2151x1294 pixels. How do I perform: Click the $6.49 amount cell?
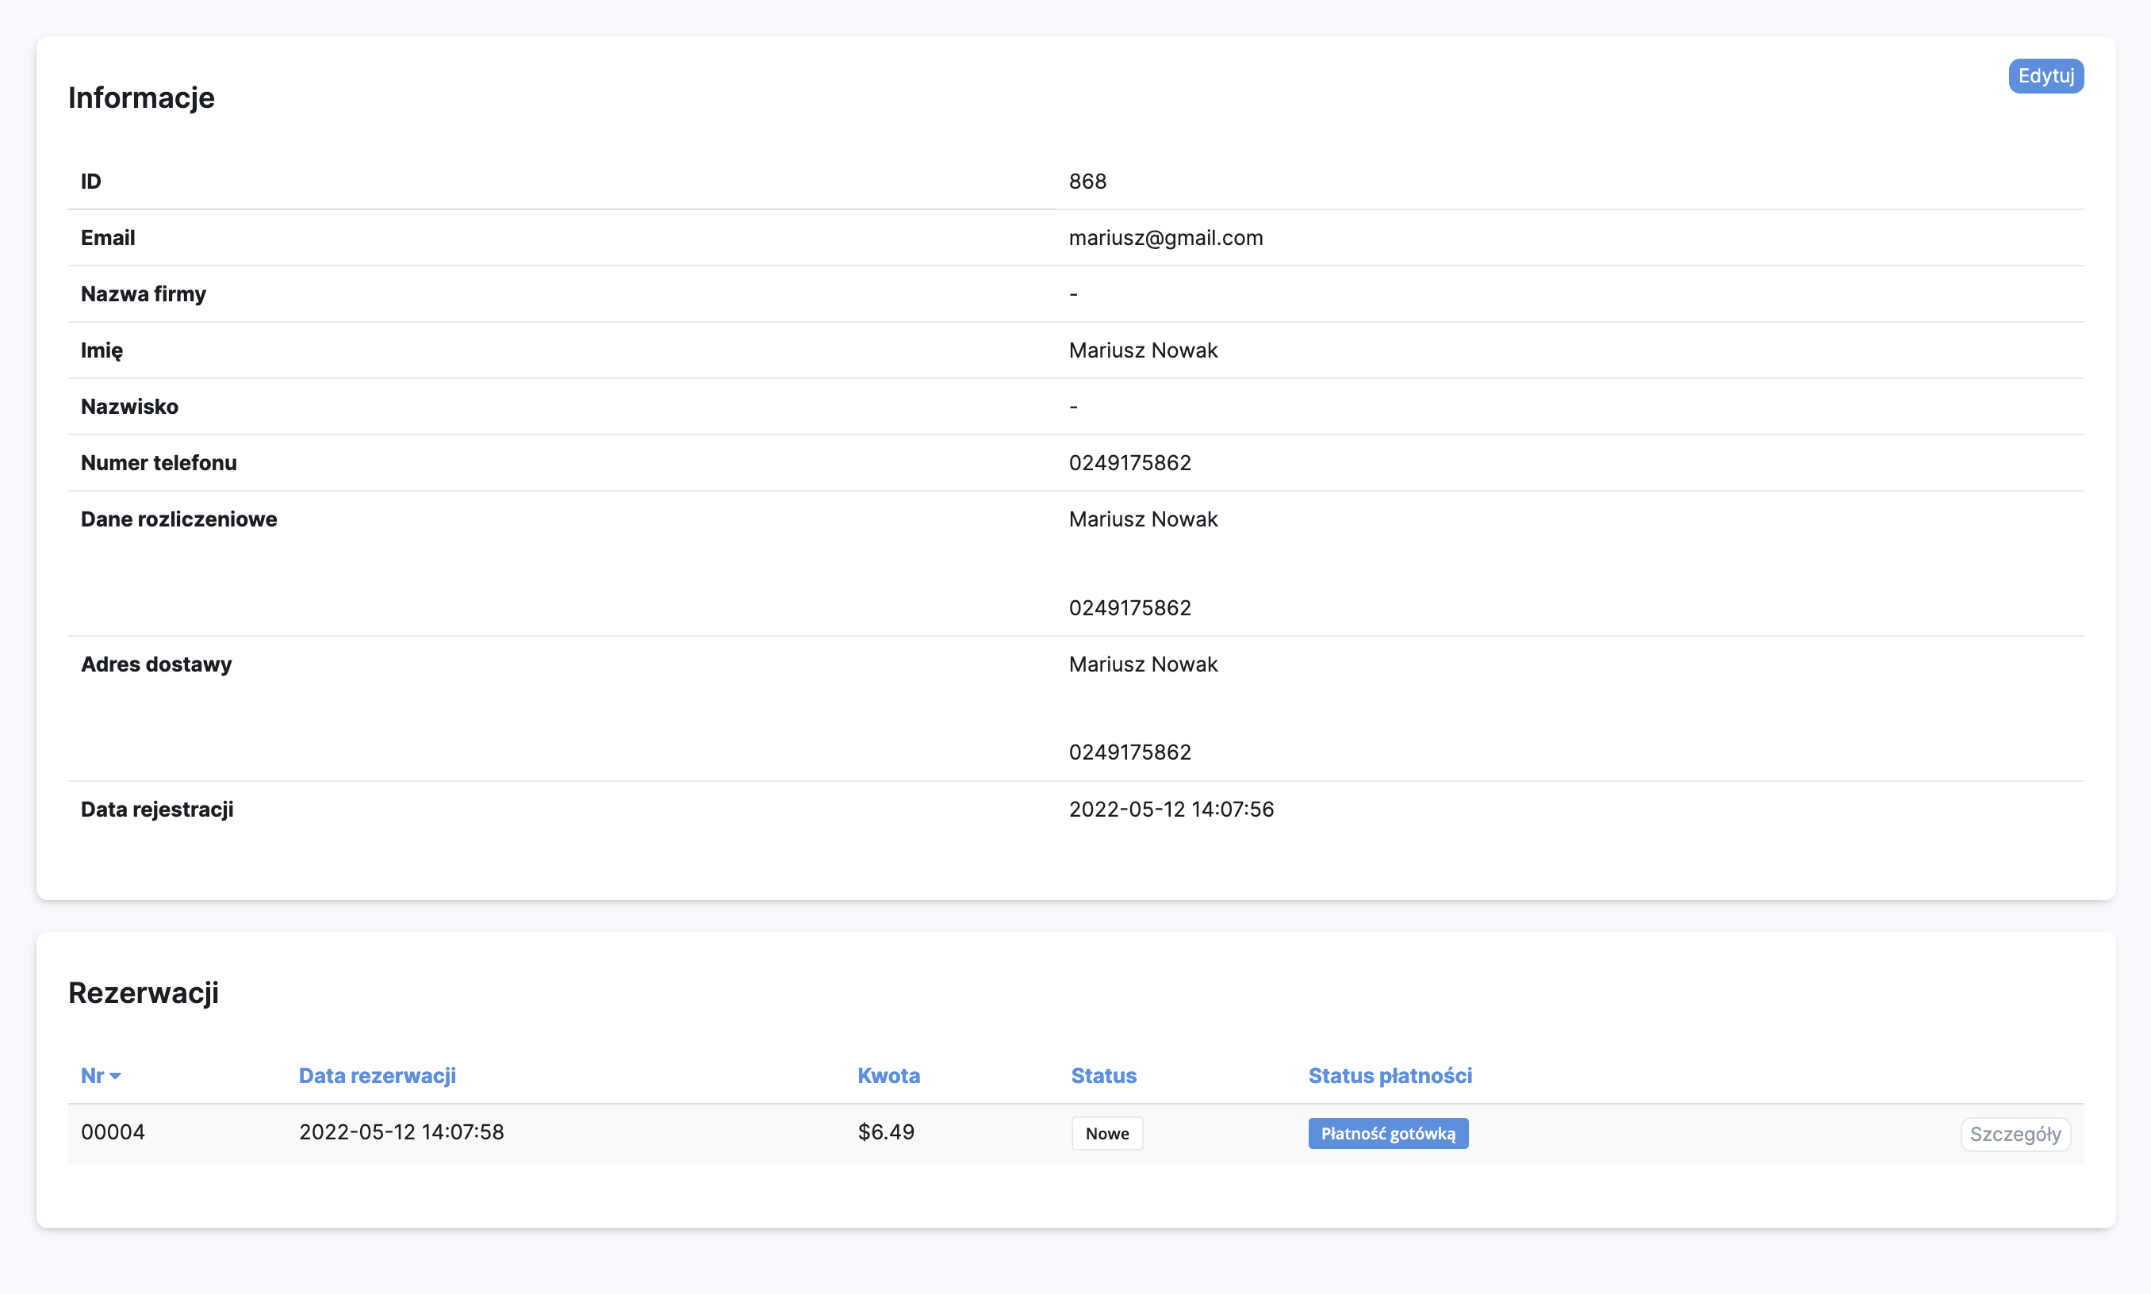click(885, 1131)
